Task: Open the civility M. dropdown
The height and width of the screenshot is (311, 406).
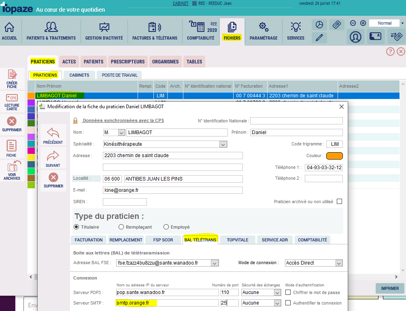Action: 121,132
